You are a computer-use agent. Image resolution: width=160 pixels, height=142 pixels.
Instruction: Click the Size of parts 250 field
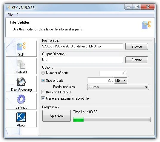(x=101, y=80)
